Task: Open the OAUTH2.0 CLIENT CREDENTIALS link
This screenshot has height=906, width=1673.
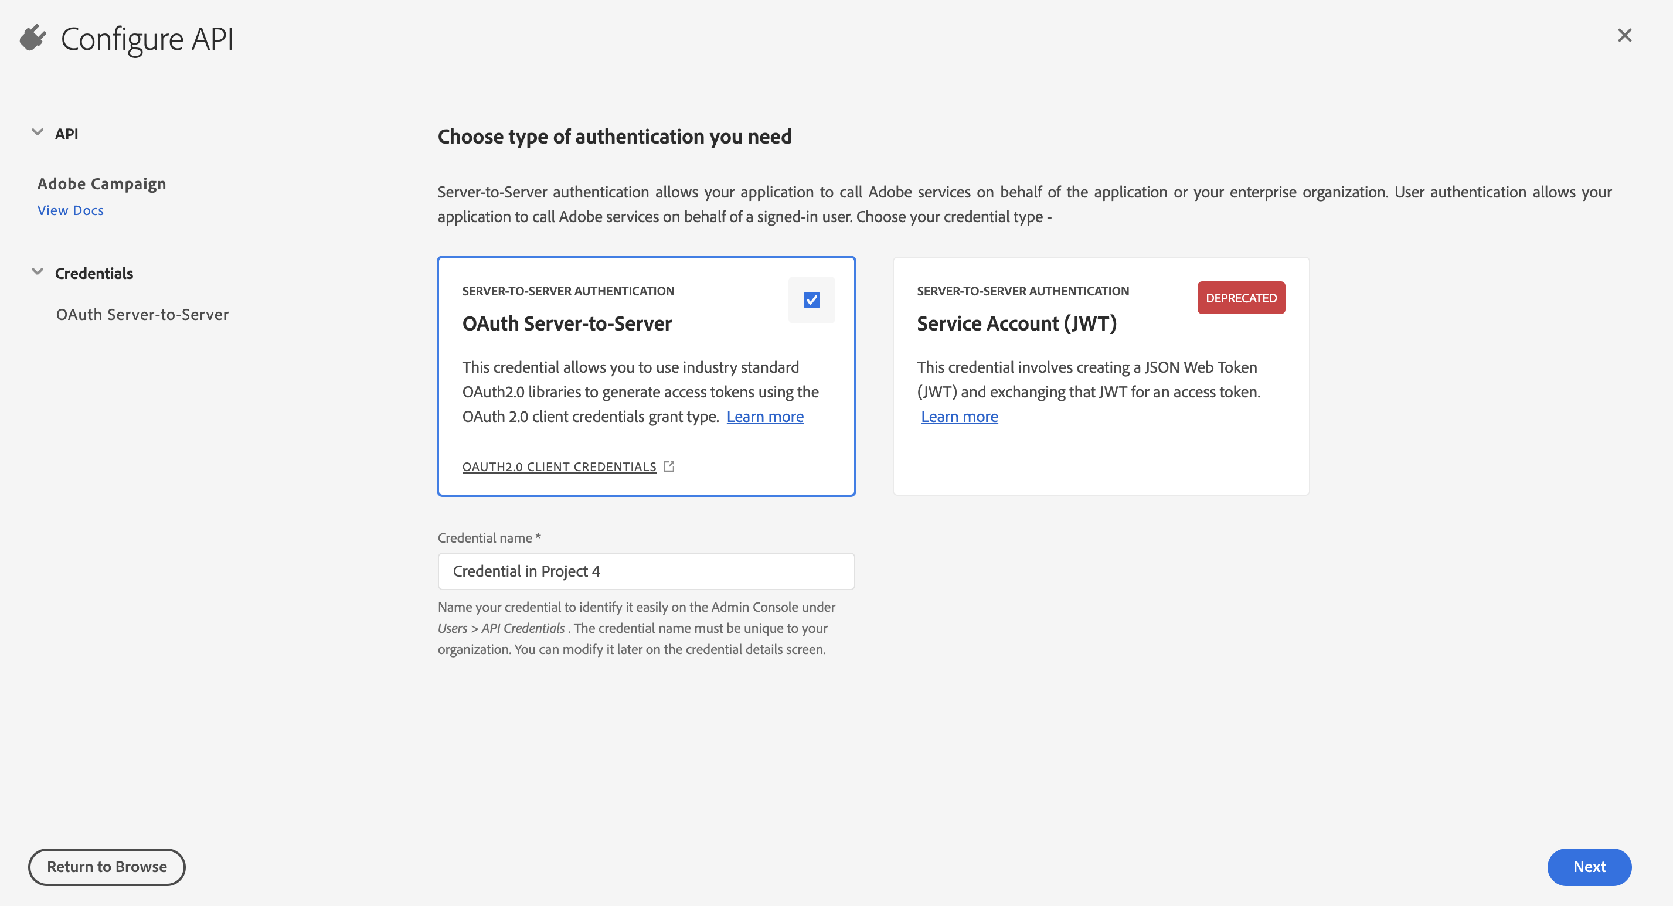Action: point(559,467)
